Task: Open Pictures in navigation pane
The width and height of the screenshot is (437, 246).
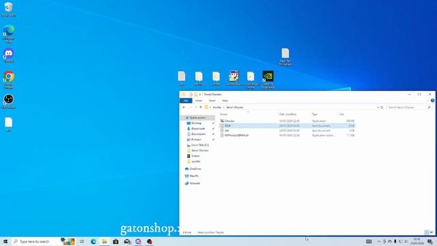Action: point(196,139)
